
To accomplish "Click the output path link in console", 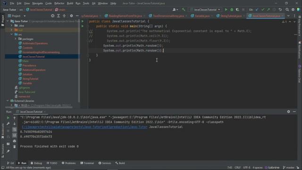I will click(x=84, y=127).
